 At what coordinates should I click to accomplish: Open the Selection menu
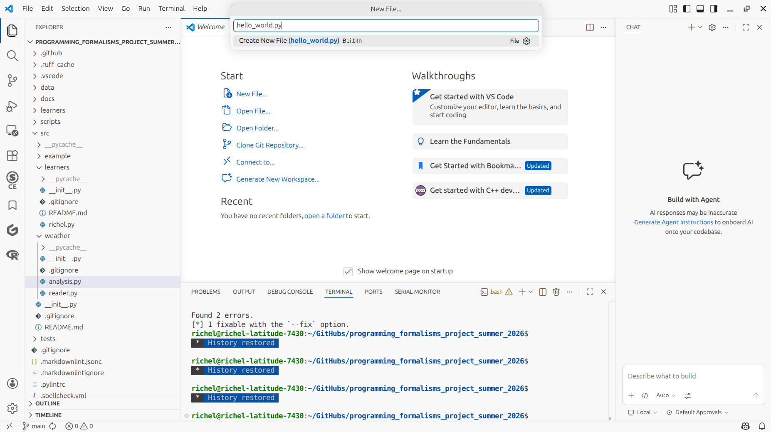click(x=75, y=9)
